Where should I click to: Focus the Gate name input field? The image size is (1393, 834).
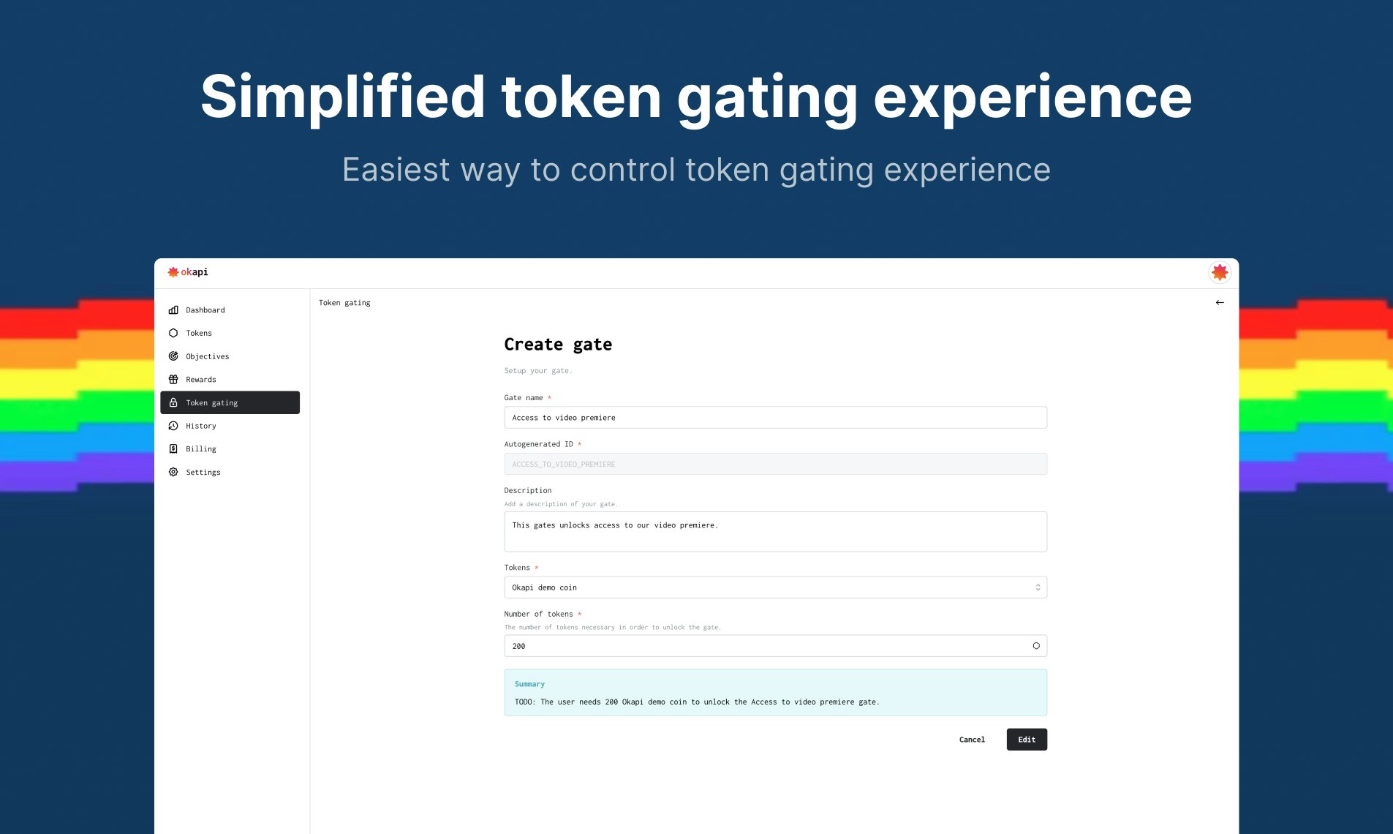click(x=775, y=418)
